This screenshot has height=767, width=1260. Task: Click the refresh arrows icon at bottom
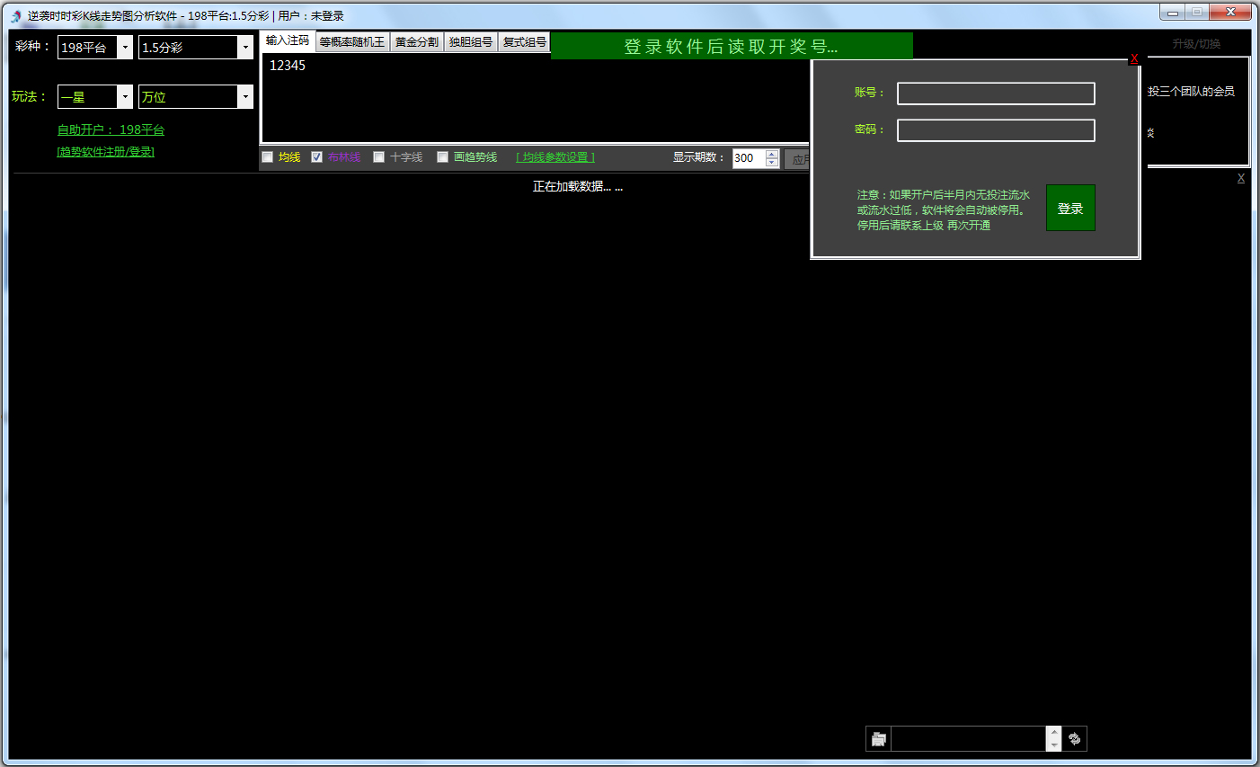point(1075,739)
